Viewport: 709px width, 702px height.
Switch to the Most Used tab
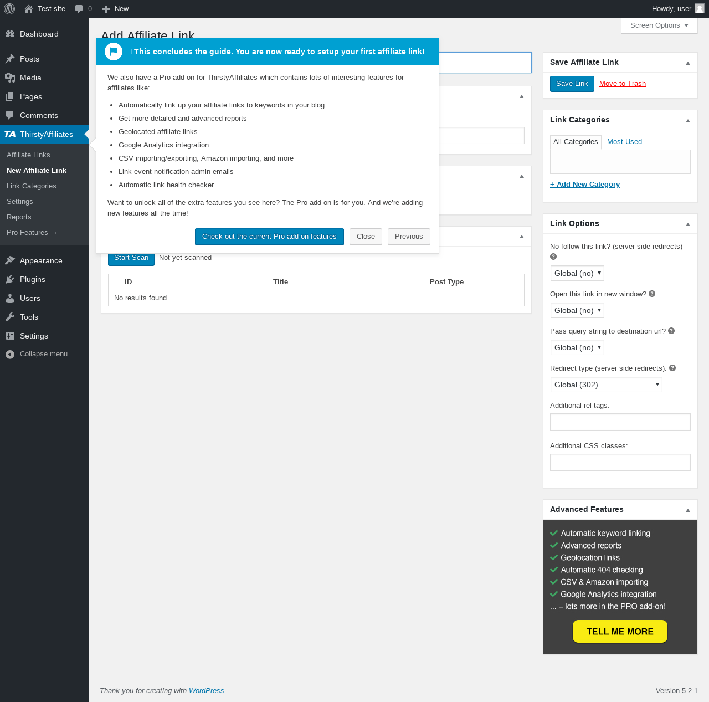click(x=624, y=142)
